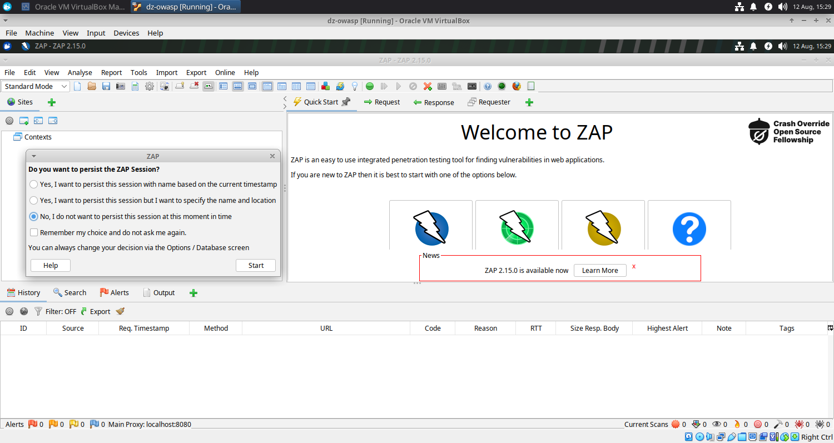Toggle the Expand Sites Tabs layout button
The height and width of the screenshot is (443, 834).
coord(224,86)
